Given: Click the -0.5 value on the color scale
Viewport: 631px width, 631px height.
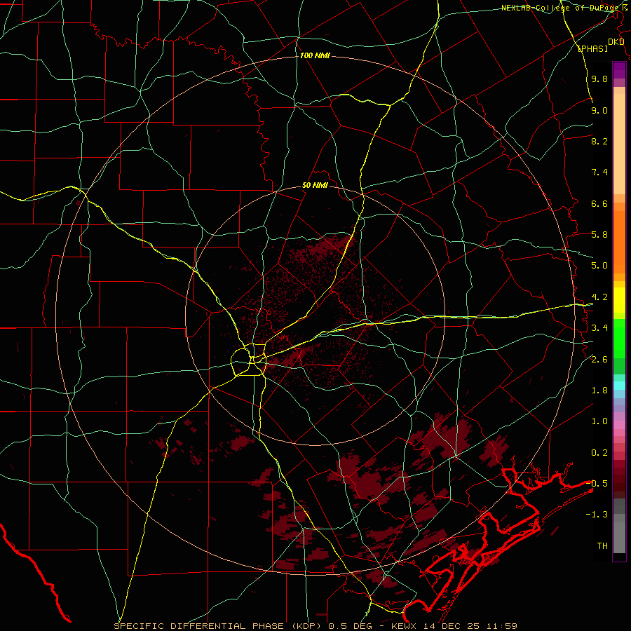Looking at the screenshot, I should pos(597,484).
